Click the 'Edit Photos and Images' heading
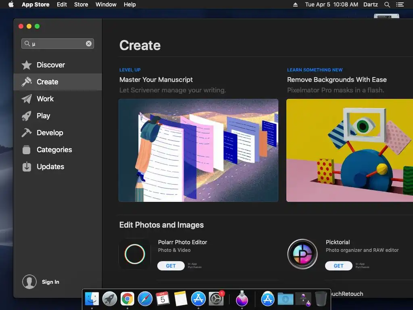Viewport: 413px width, 310px height. (161, 225)
